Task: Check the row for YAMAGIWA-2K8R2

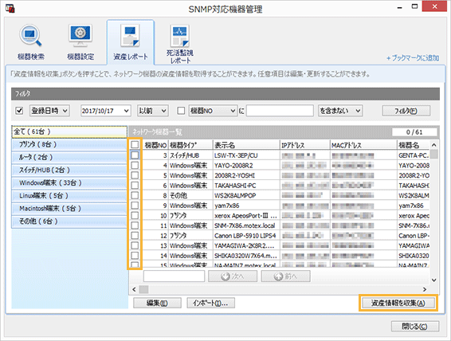Action: coord(135,245)
